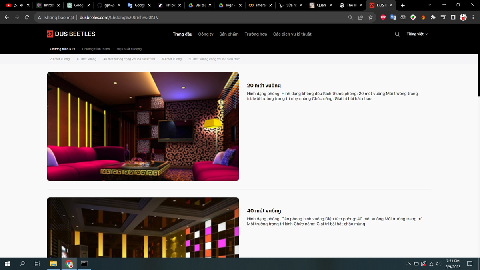Show hidden system tray icons chevron
Viewport: 480px width, 270px height.
tap(408, 264)
